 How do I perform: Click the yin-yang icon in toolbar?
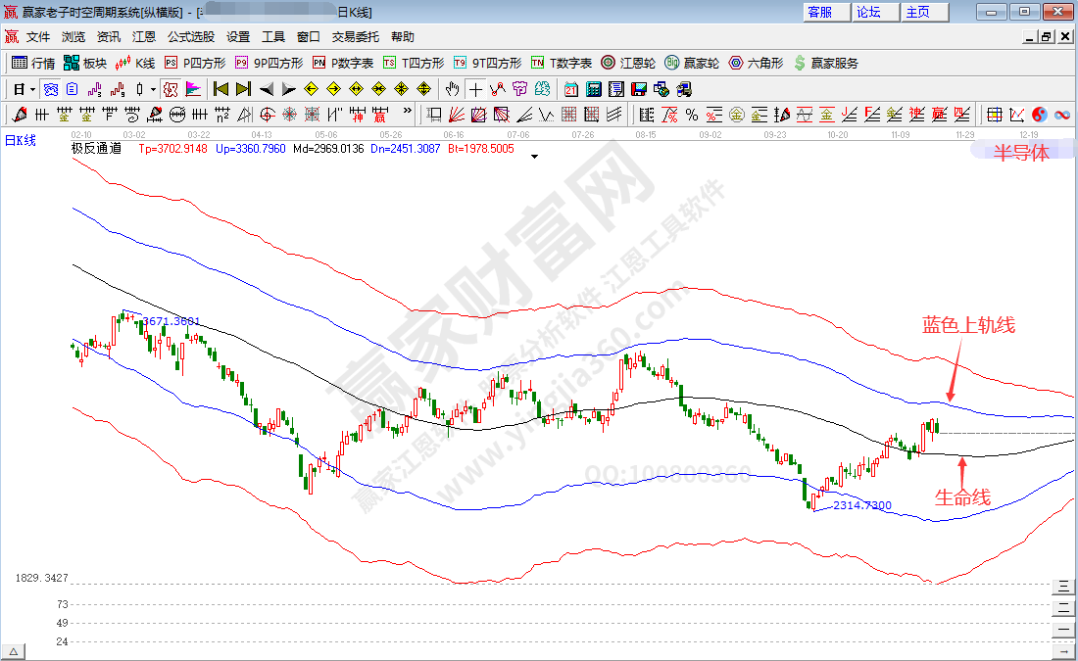(1040, 115)
